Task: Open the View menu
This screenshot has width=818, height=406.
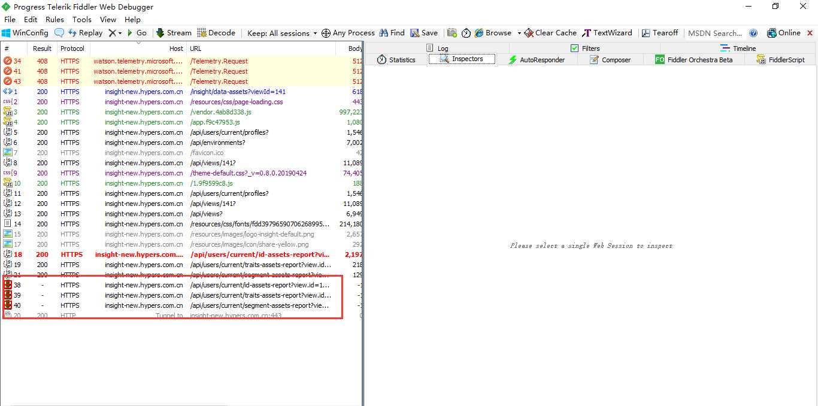Action: coord(108,20)
